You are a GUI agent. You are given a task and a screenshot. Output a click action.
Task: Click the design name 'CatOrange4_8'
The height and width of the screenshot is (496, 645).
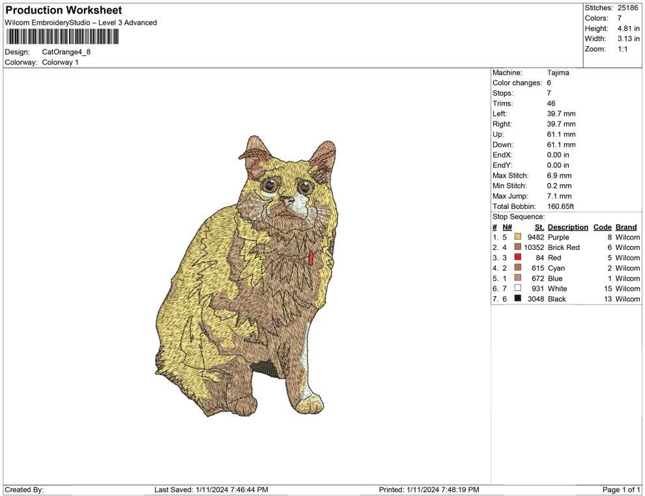tap(66, 52)
